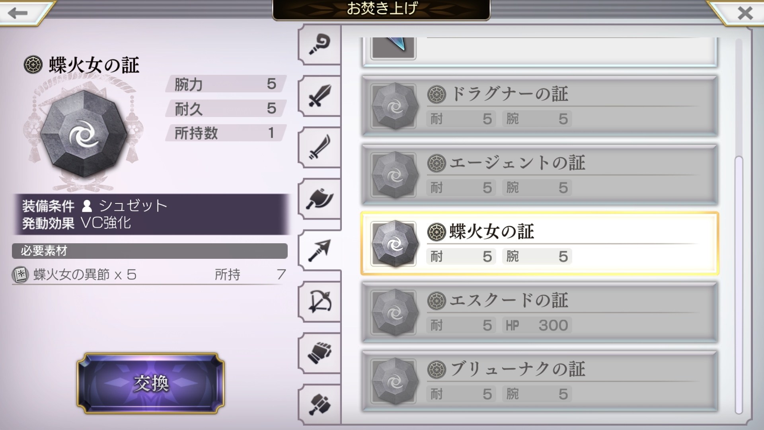The height and width of the screenshot is (430, 764).
Task: Select the sword weapon category tab
Action: 320,96
